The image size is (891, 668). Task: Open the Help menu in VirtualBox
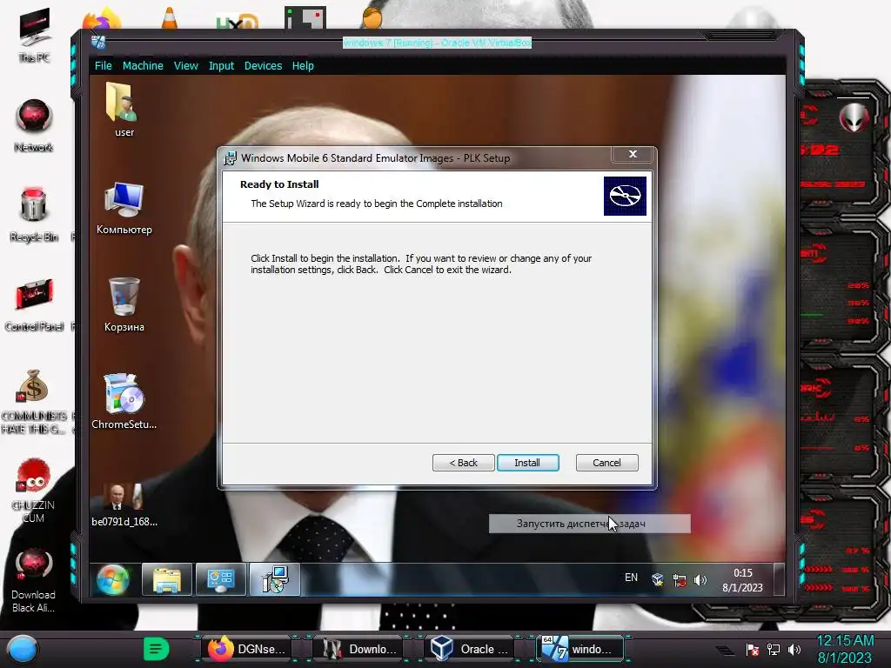click(303, 66)
